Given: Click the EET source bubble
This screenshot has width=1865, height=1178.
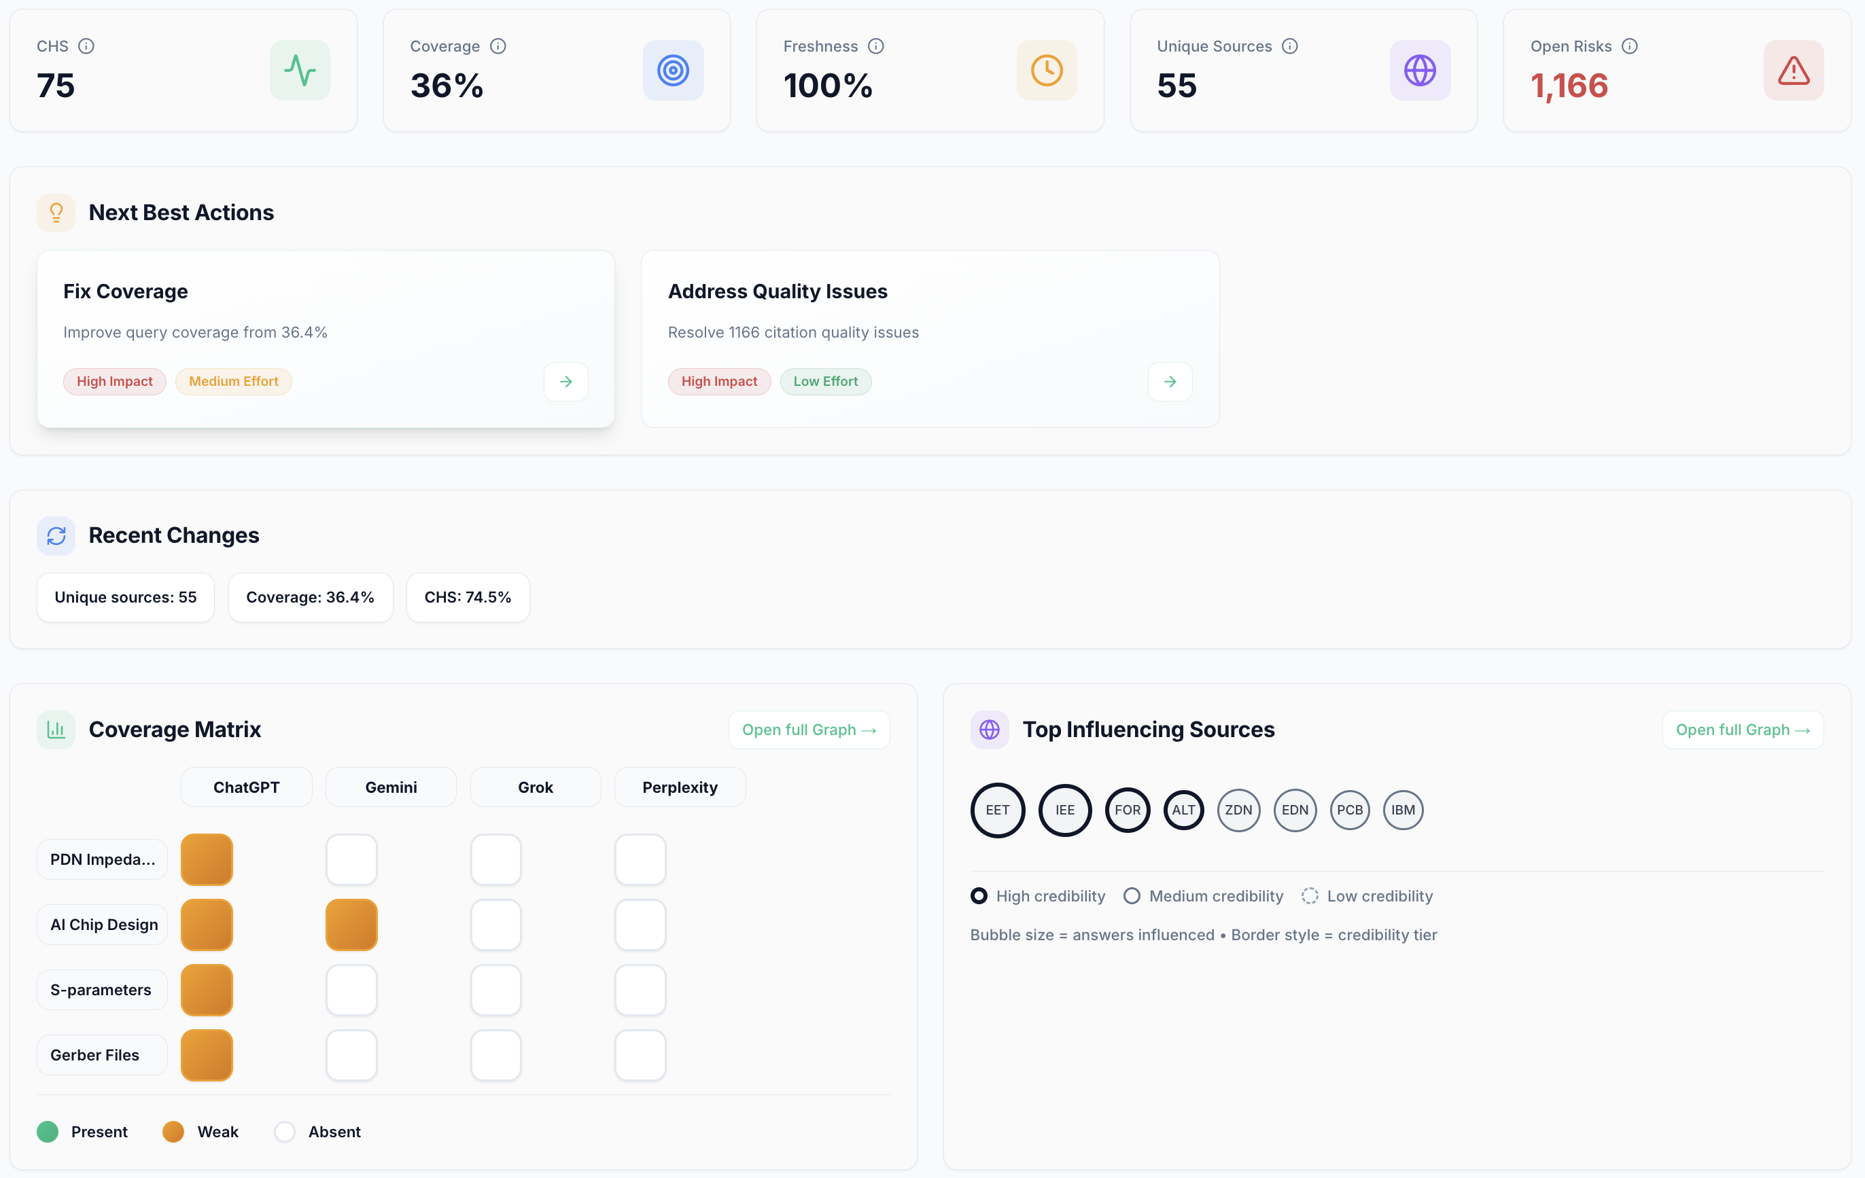Looking at the screenshot, I should [x=998, y=810].
